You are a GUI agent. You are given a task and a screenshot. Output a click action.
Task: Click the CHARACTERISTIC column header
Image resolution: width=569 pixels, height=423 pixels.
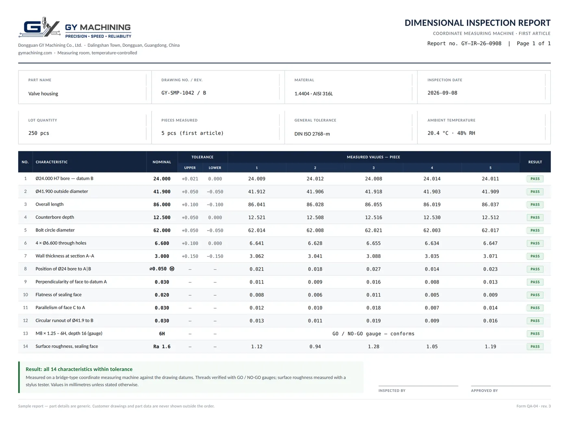pos(52,162)
